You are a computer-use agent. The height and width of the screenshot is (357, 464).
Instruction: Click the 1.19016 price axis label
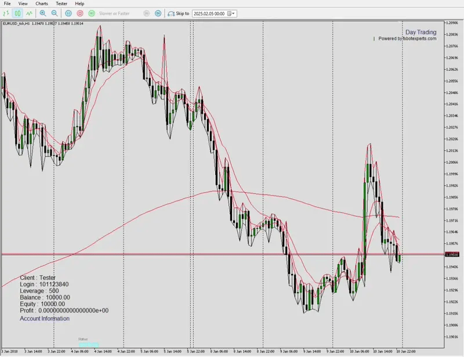point(452,337)
